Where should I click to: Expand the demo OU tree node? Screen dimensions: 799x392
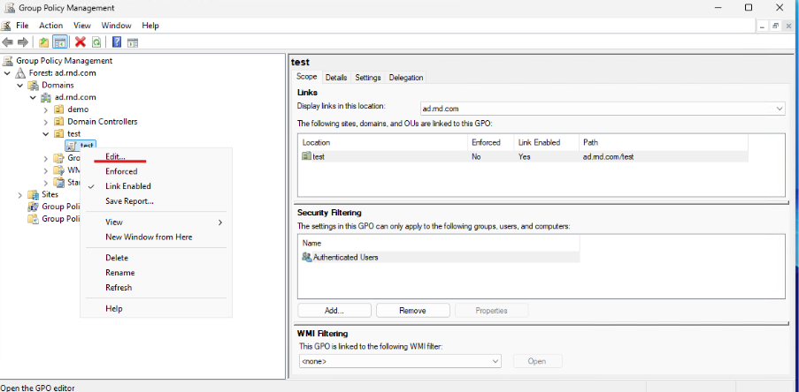[46, 109]
